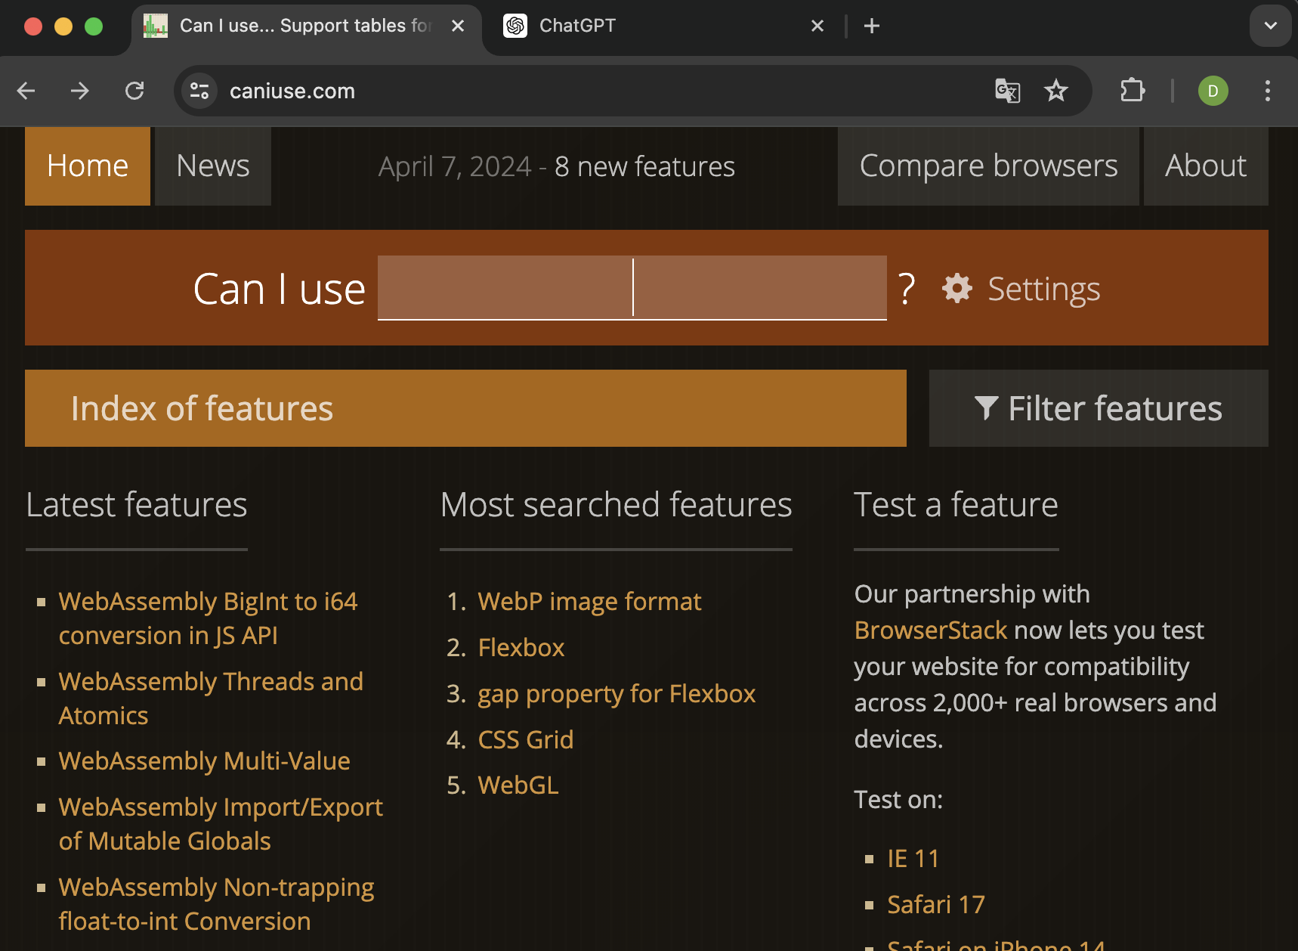
Task: Open WebAssembly Multi-Value link
Action: (205, 761)
